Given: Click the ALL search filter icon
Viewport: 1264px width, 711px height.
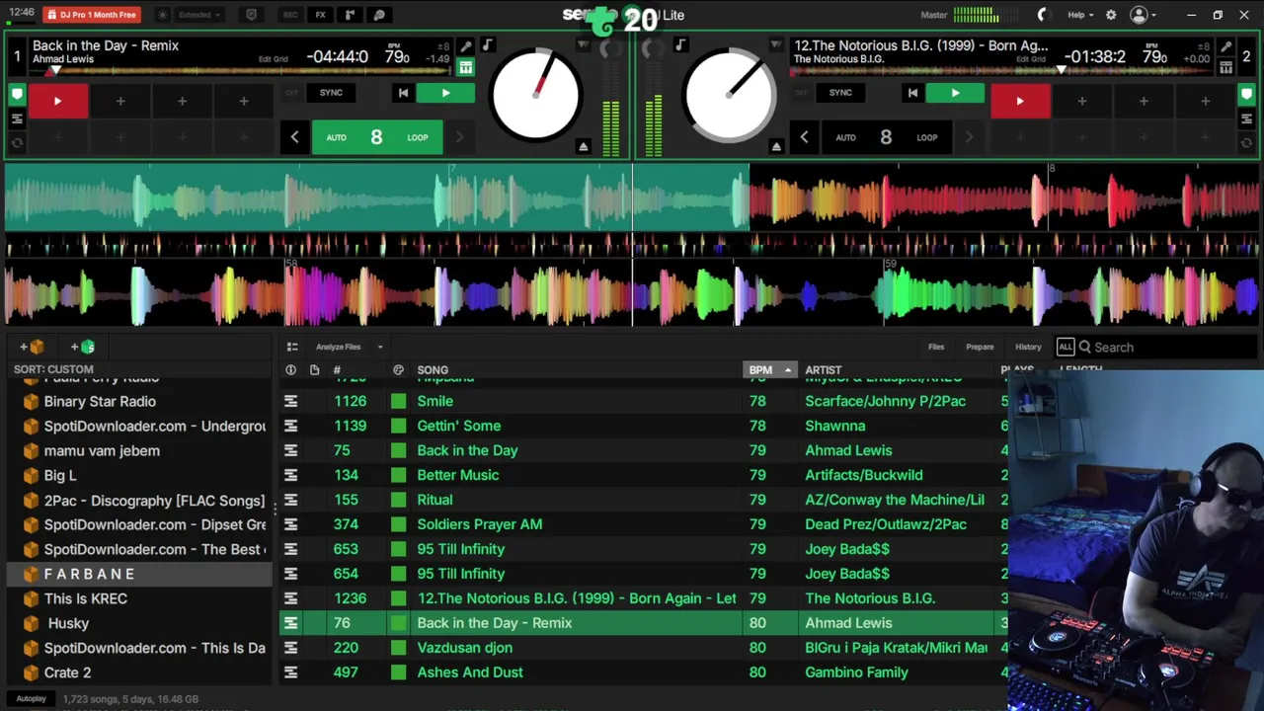Looking at the screenshot, I should [x=1066, y=347].
